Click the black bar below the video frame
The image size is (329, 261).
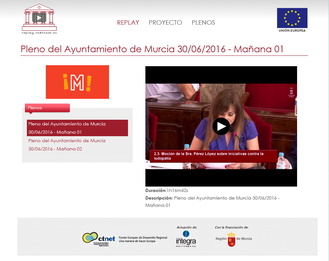pyautogui.click(x=221, y=178)
